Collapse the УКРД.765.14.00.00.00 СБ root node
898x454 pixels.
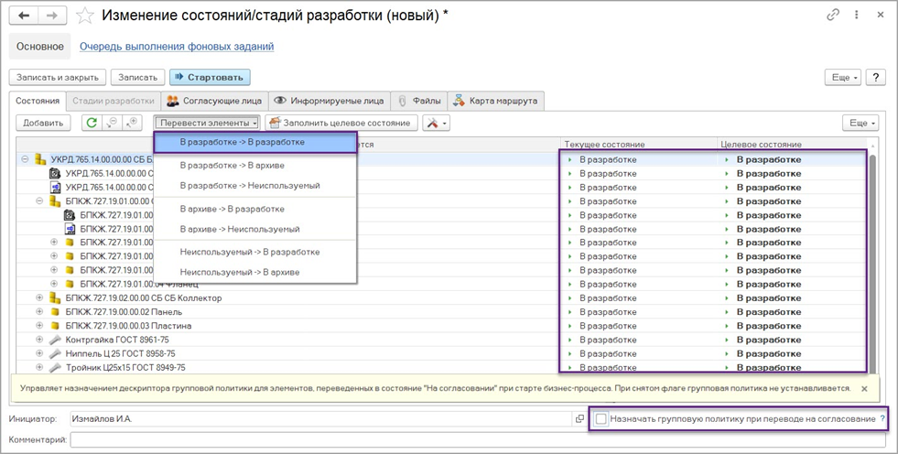pos(25,159)
